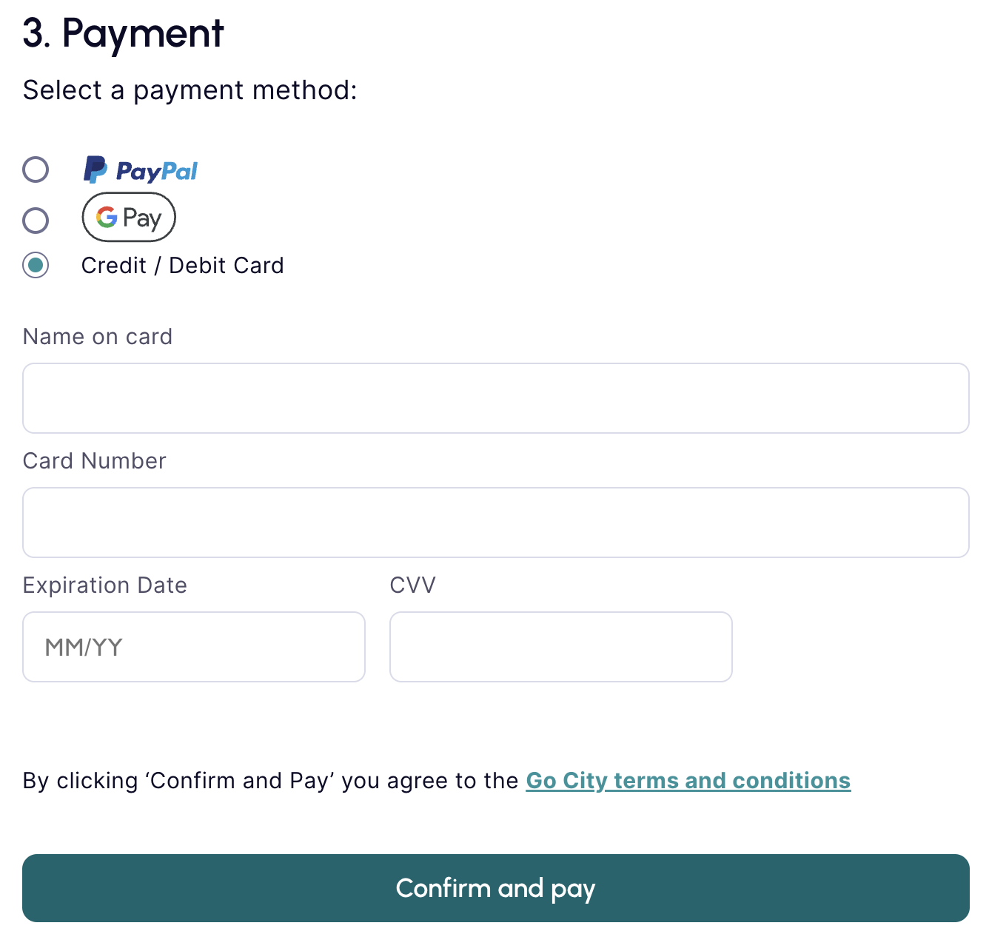
Task: Open the Go City terms and conditions link
Action: [688, 781]
